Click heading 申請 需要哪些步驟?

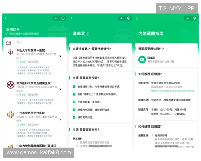click(x=86, y=78)
